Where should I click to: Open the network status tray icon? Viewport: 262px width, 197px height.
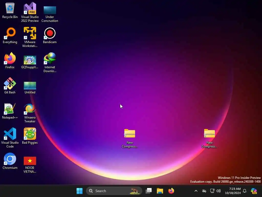(x=212, y=191)
